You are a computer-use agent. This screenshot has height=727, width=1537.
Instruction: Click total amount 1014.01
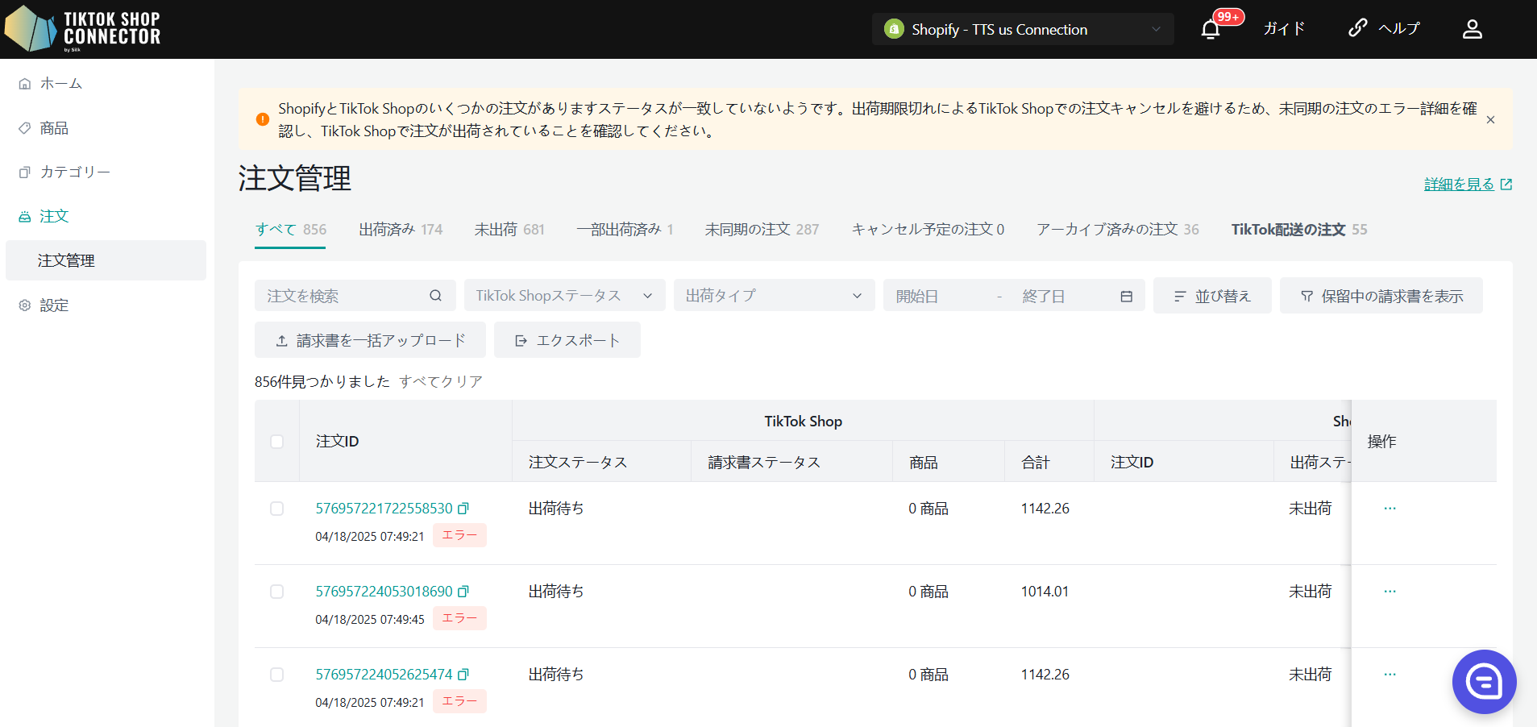(x=1045, y=592)
